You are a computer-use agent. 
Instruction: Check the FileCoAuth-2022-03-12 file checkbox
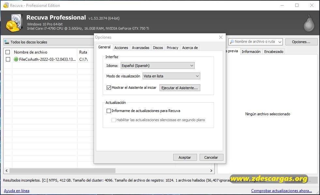coord(8,59)
